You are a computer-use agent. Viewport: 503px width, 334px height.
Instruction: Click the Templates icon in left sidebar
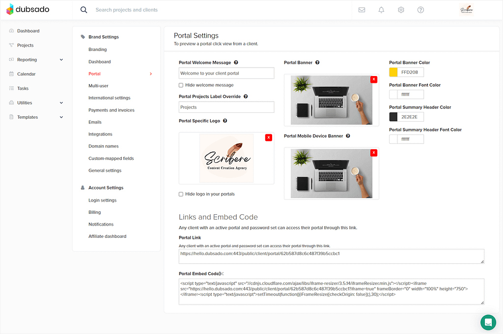(x=12, y=117)
